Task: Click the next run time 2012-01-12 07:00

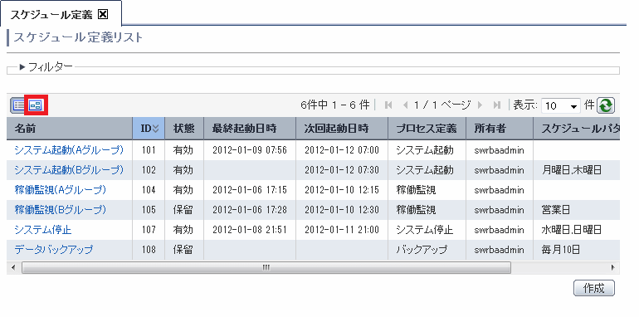Action: tap(342, 150)
